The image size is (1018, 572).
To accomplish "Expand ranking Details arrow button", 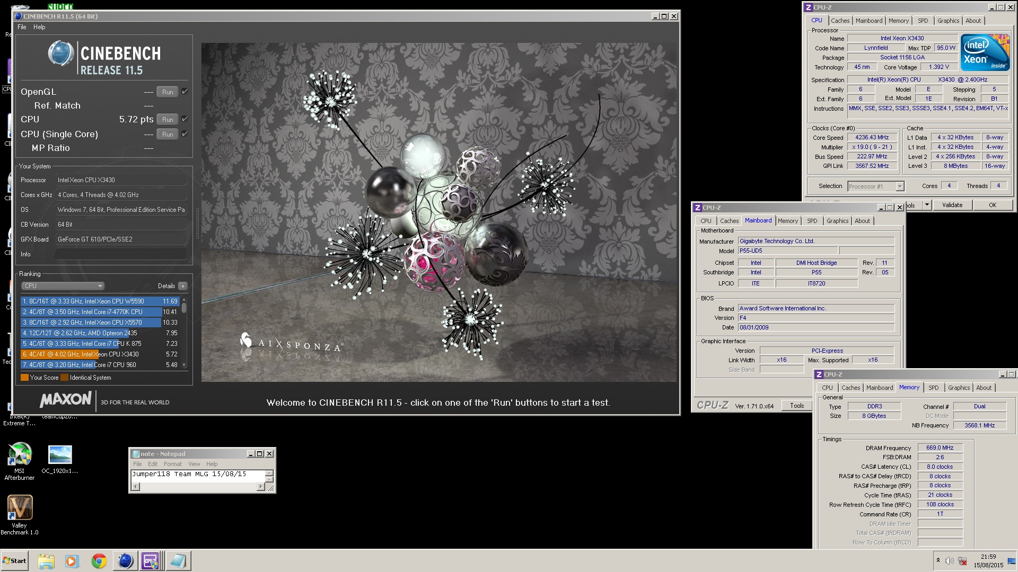I will (183, 286).
